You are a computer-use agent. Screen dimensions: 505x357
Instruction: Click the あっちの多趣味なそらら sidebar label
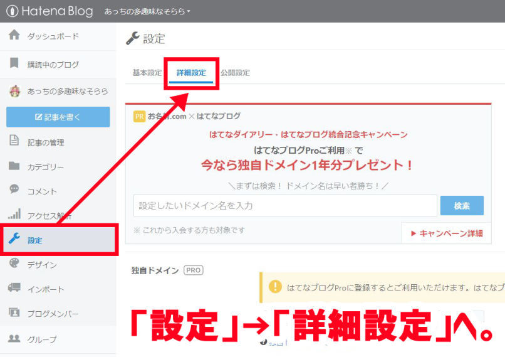click(68, 91)
